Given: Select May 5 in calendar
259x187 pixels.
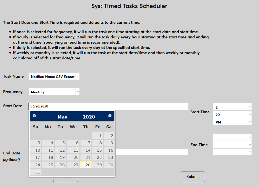Looking at the screenshot, I should click(60, 143).
